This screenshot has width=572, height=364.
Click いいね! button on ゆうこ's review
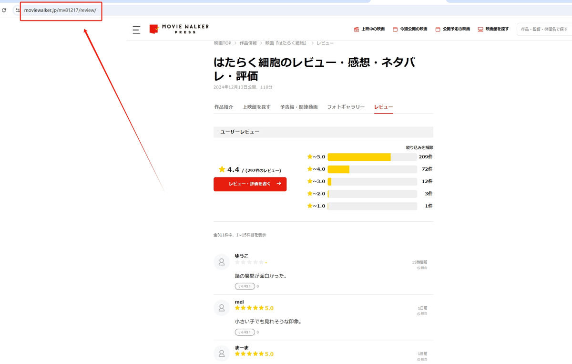245,286
